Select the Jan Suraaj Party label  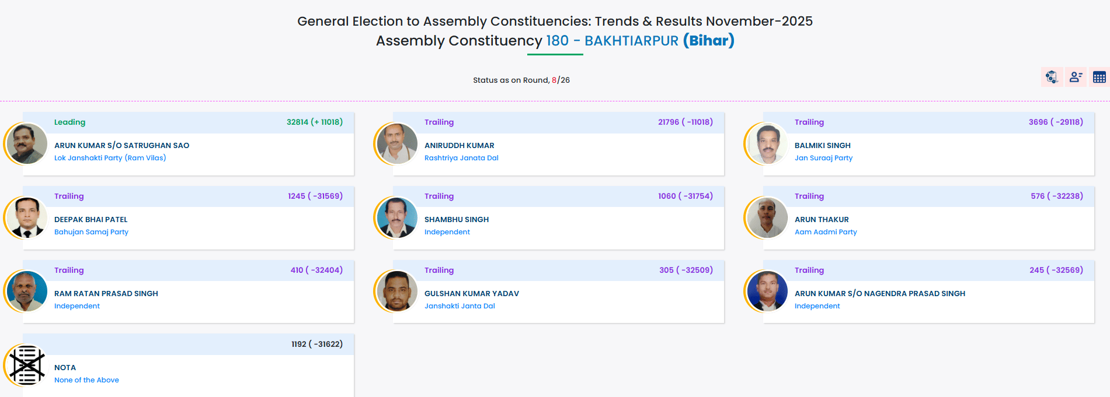823,158
